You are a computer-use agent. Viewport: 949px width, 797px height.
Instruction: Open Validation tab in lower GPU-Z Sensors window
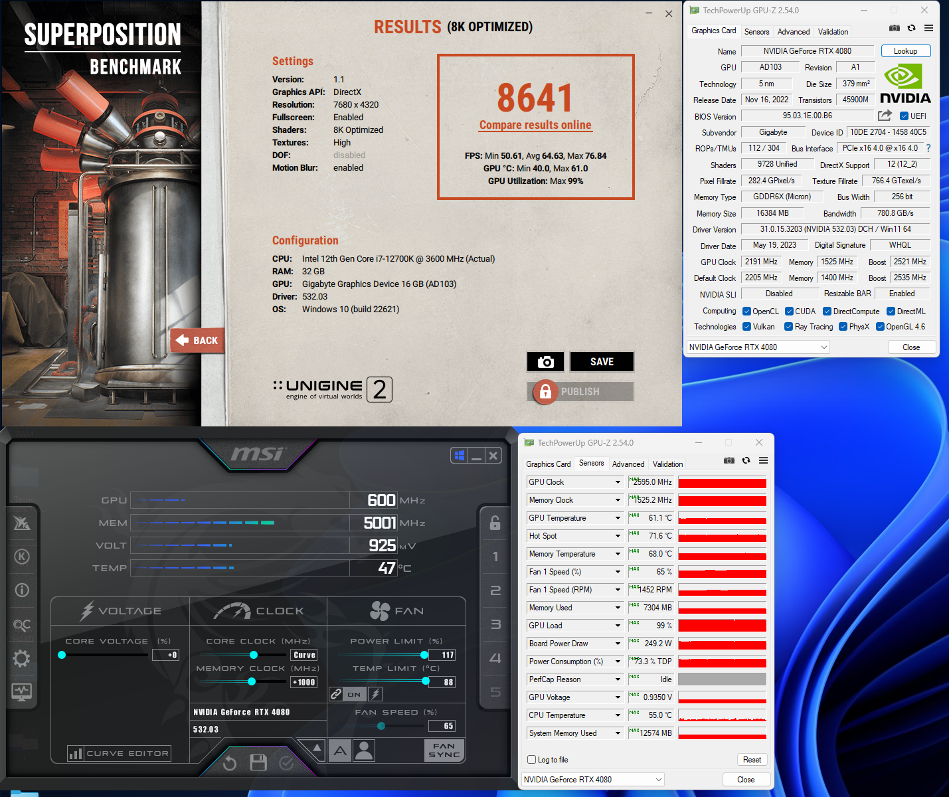[x=667, y=464]
